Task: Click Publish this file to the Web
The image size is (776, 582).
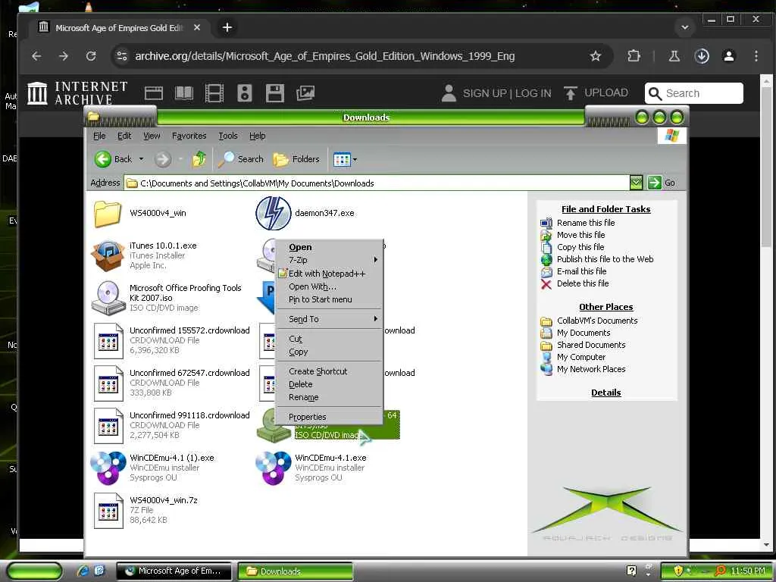Action: click(605, 259)
